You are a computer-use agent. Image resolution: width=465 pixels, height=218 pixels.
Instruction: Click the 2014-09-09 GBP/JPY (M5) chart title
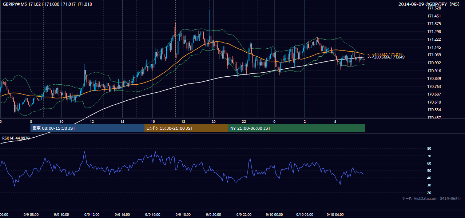click(430, 4)
